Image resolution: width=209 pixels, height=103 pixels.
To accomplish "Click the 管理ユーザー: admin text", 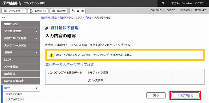I will (182, 3).
